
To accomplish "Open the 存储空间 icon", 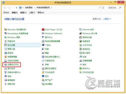I will click(6, 41).
